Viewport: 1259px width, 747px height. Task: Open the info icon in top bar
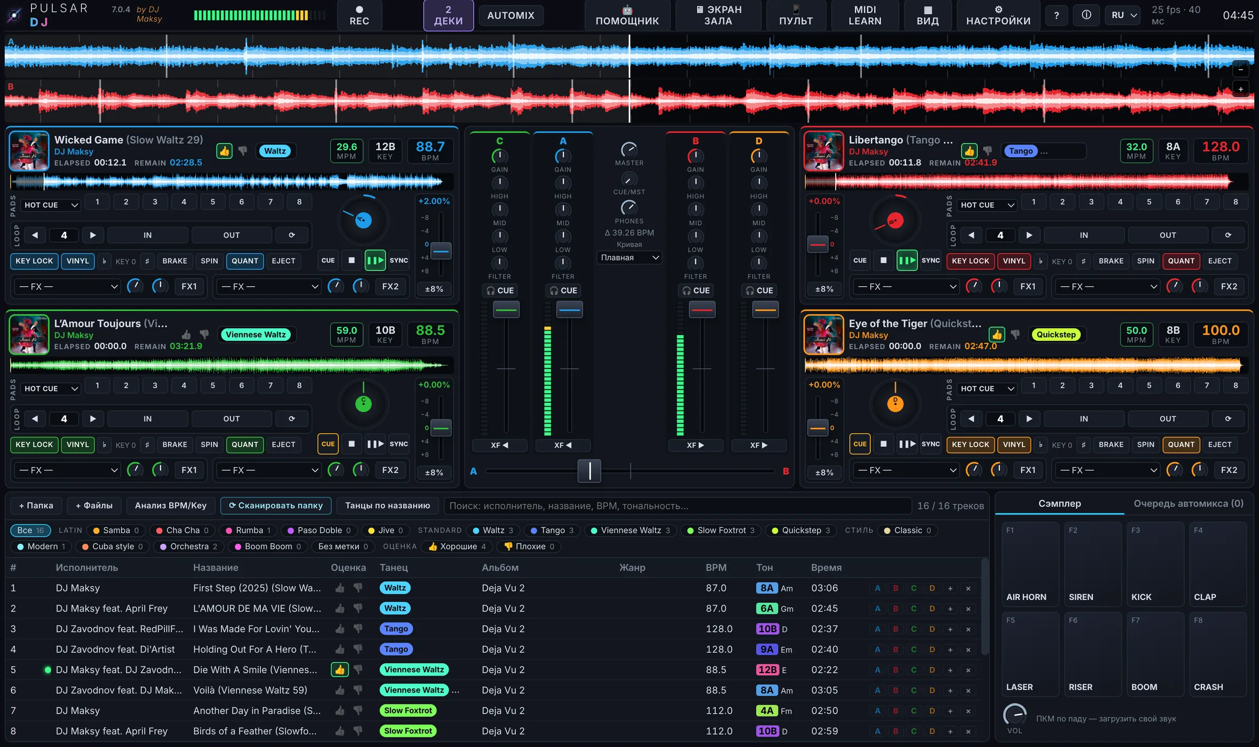tap(1086, 15)
